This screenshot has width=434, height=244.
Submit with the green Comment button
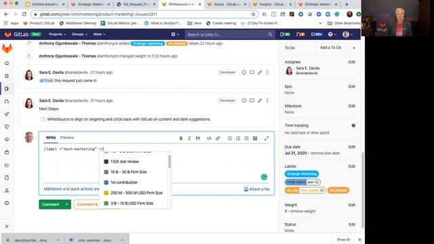pos(51,205)
